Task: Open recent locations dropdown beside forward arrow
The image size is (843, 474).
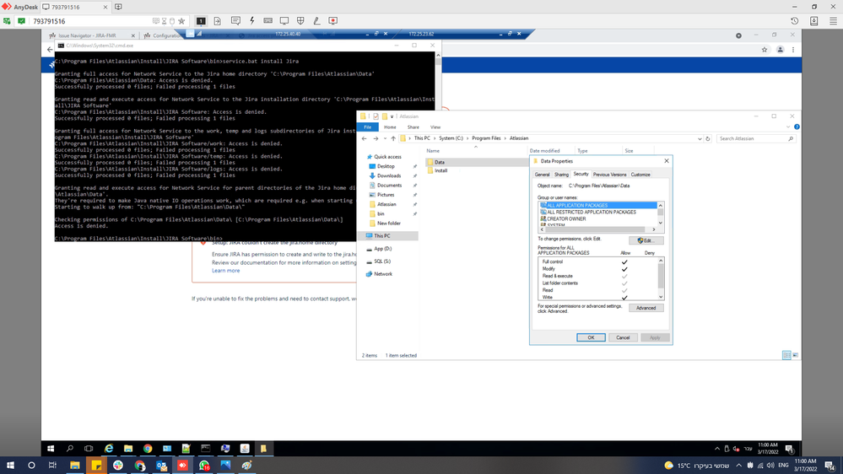Action: pyautogui.click(x=385, y=138)
